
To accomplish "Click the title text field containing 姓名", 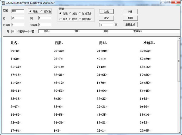I will click(x=109, y=31).
